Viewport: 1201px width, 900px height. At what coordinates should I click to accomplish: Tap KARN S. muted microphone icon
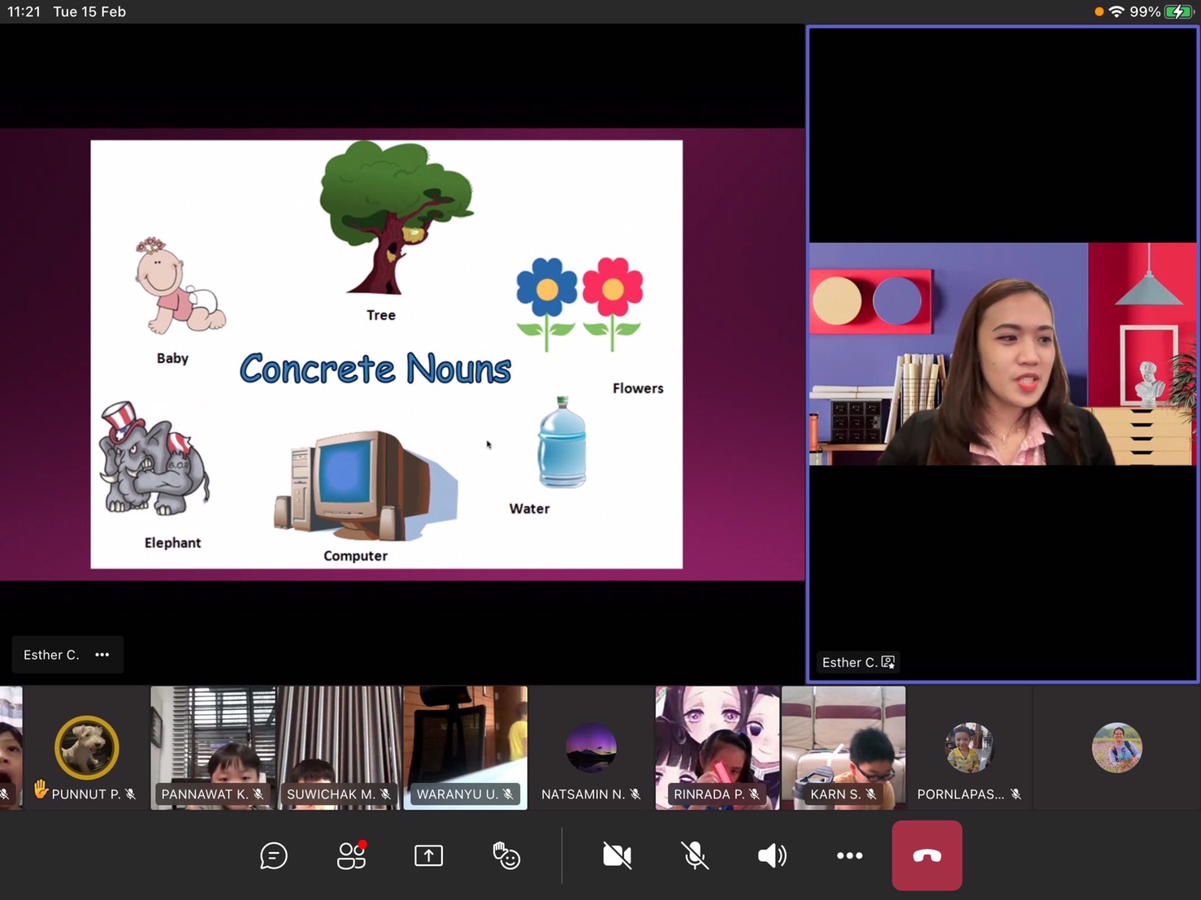click(871, 794)
